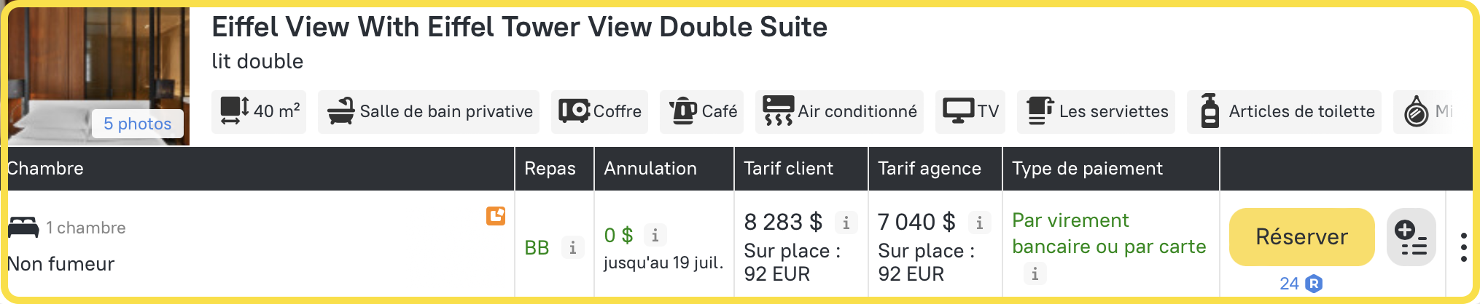This screenshot has width=1480, height=304.
Task: Click the cancellation info icon beside 0 $
Action: (x=655, y=236)
